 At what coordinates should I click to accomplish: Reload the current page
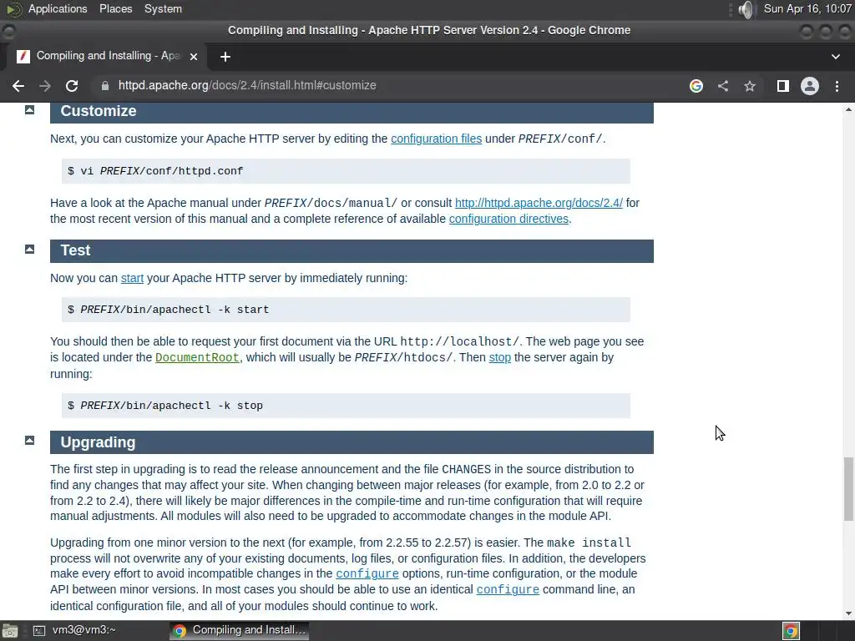pyautogui.click(x=72, y=86)
